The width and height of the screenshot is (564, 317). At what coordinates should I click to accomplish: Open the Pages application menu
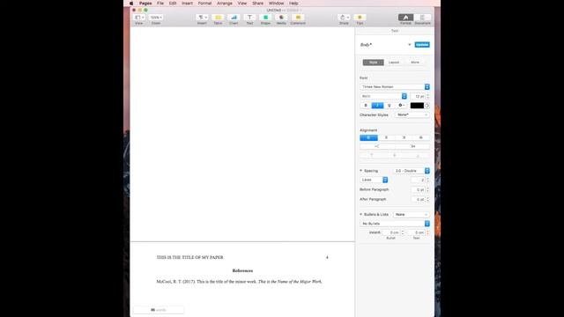coord(145,4)
